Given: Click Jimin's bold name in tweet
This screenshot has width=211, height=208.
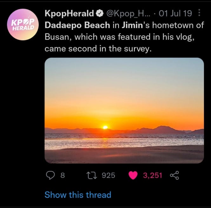Looking at the screenshot, I should click(132, 25).
